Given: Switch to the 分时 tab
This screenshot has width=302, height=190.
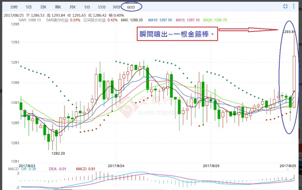Looking at the screenshot, I should (14, 7).
